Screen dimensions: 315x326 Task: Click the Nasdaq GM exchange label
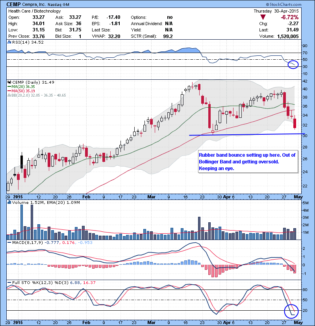pyautogui.click(x=58, y=5)
